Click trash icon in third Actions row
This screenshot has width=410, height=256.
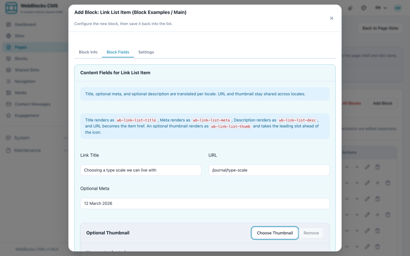coord(377,199)
